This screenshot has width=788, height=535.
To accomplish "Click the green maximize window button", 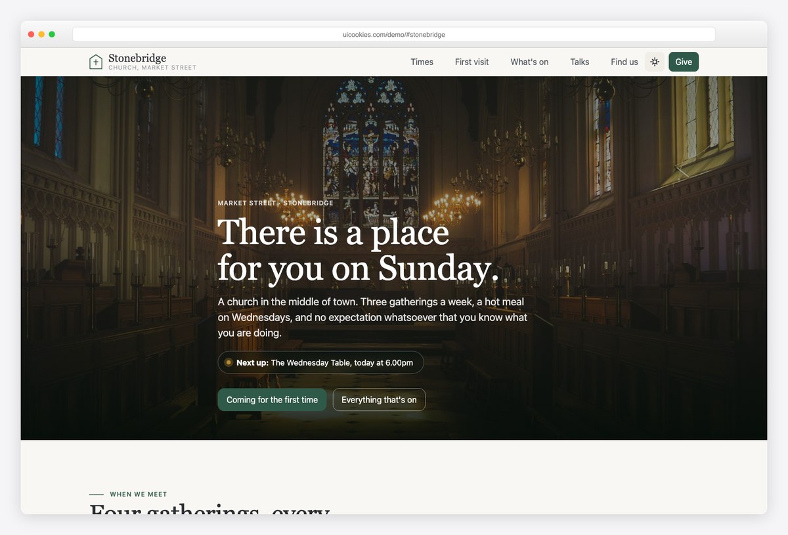I will pyautogui.click(x=52, y=34).
